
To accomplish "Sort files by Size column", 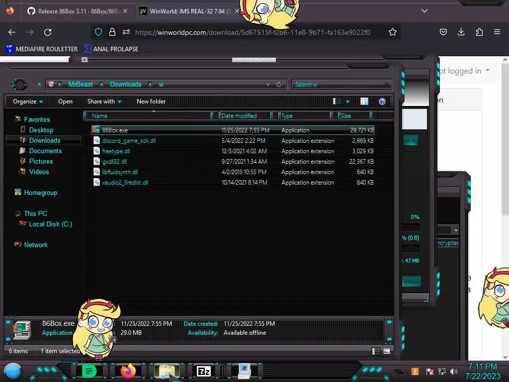I will click(354, 115).
